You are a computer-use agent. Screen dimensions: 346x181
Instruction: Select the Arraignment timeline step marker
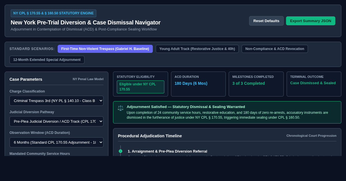pos(121,151)
